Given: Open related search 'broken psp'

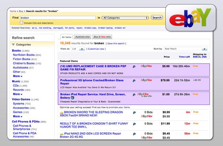Looking at the screenshot, I should click(x=90, y=28).
